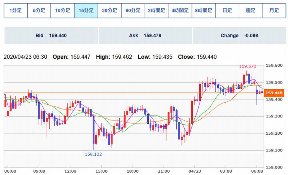Viewport: 288px width, 175px height.
Task: Click the Ask 159.479 price panel
Action: coord(145,36)
